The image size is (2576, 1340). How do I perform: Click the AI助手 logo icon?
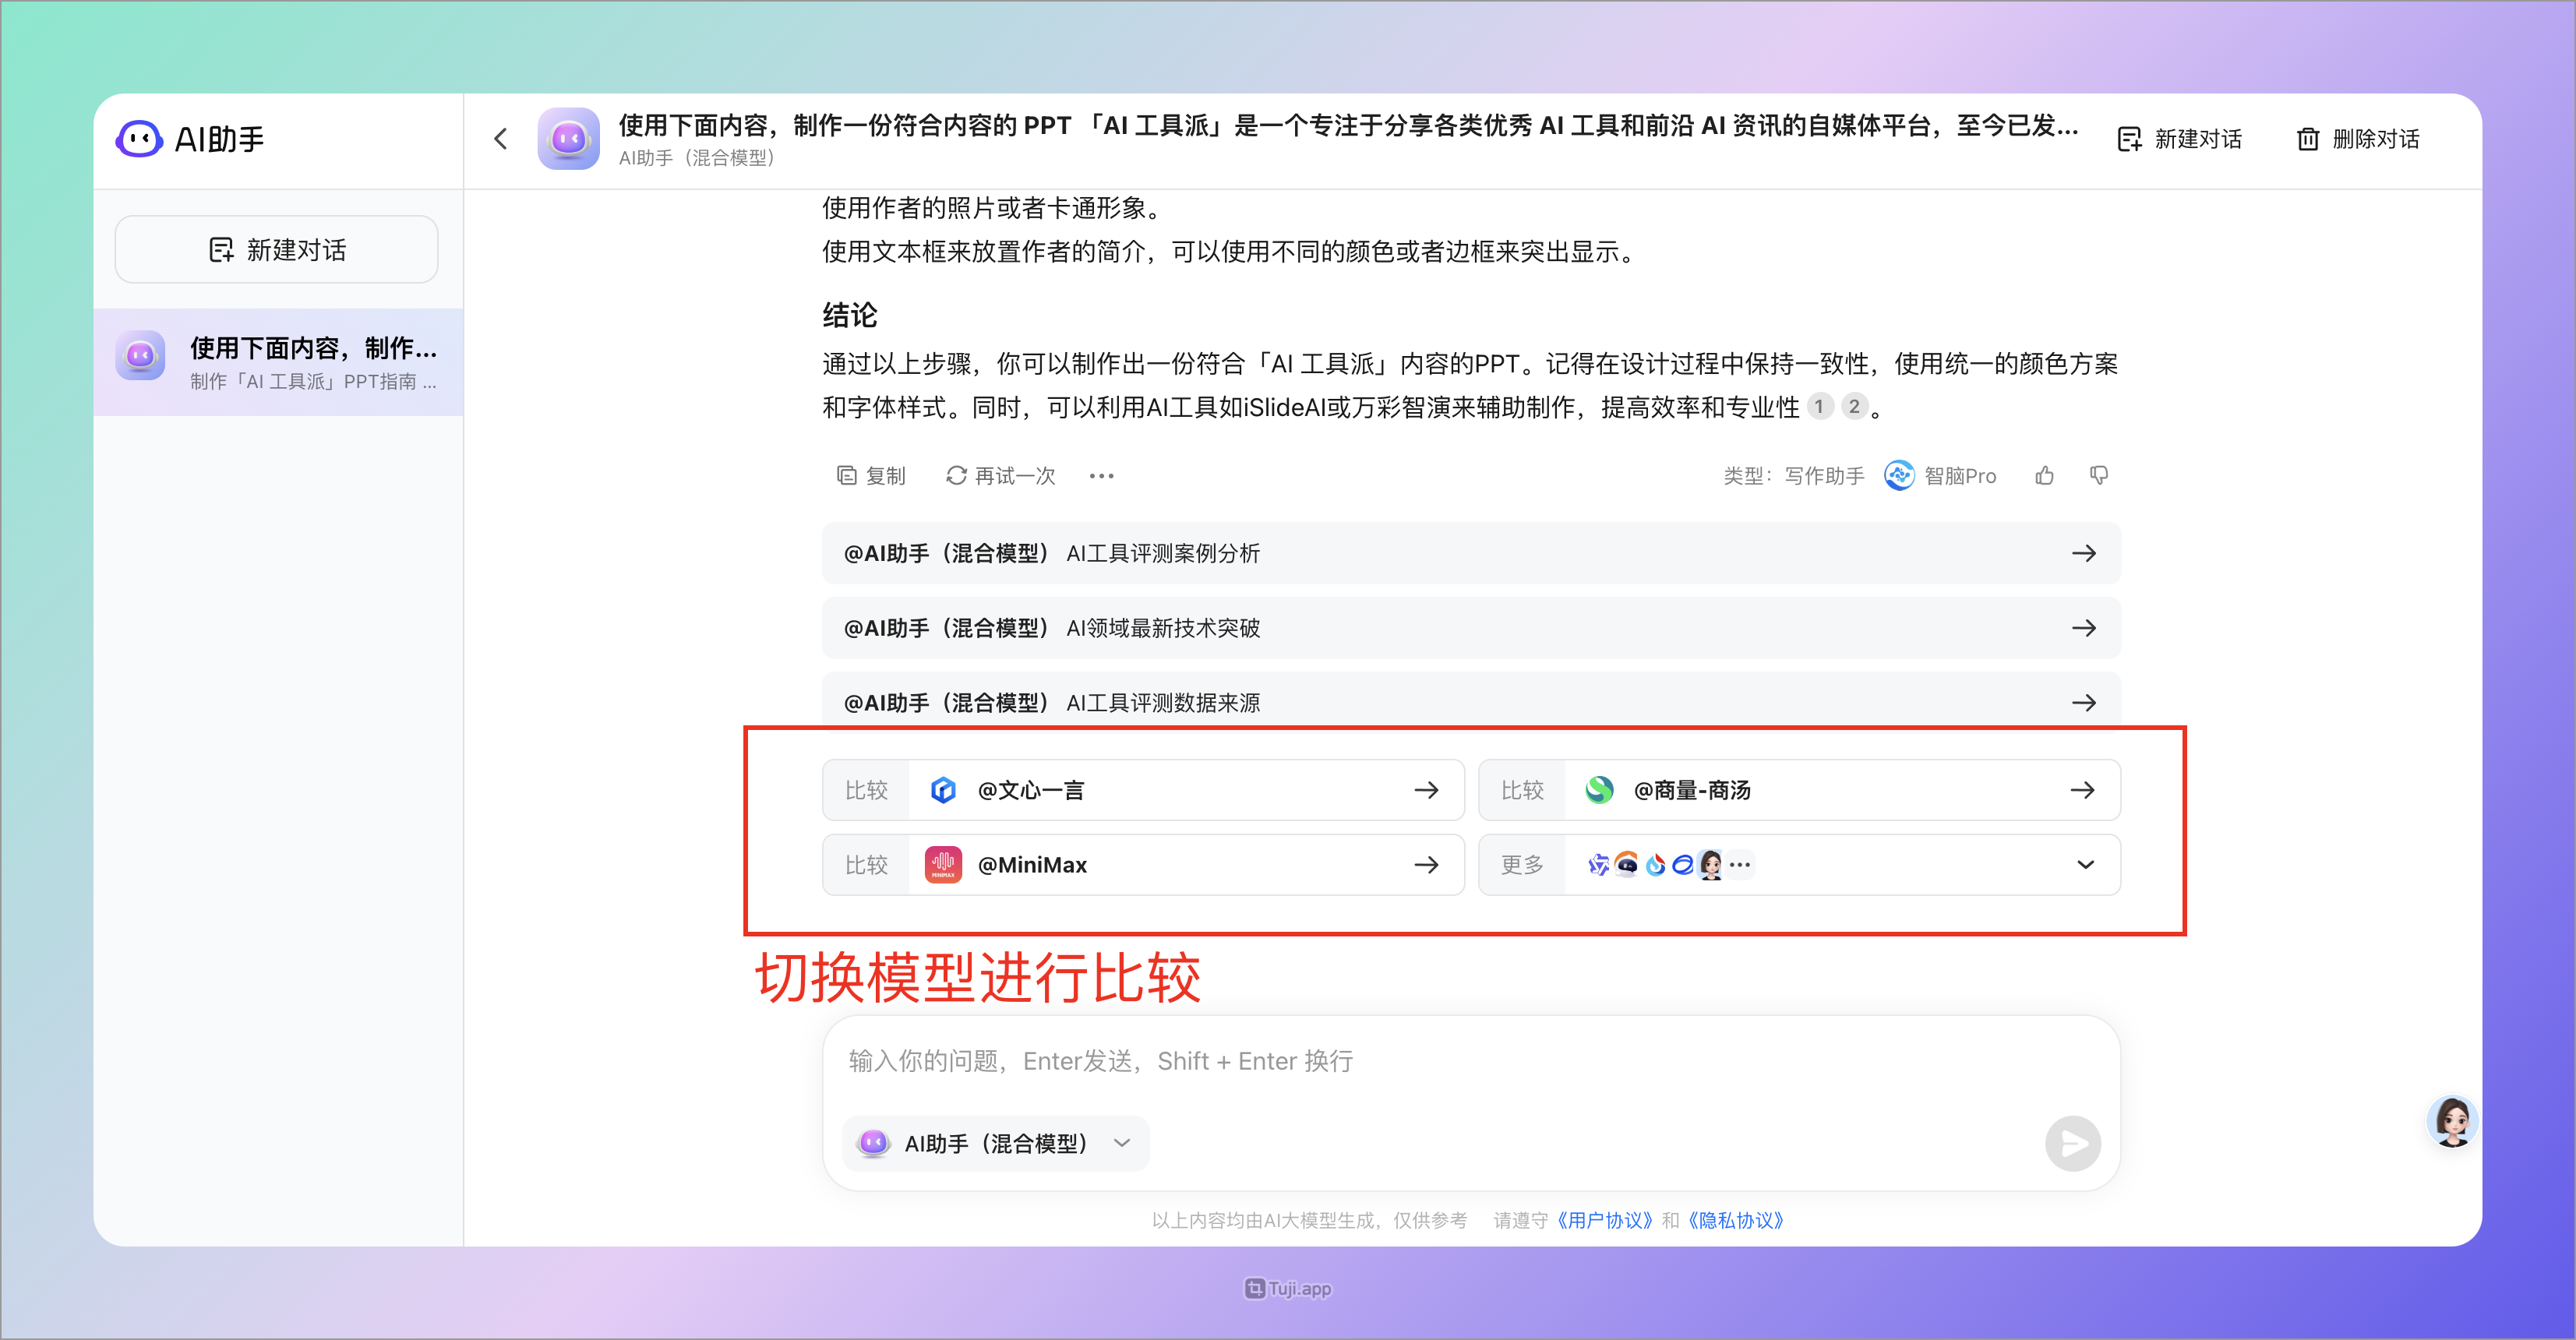click(138, 139)
